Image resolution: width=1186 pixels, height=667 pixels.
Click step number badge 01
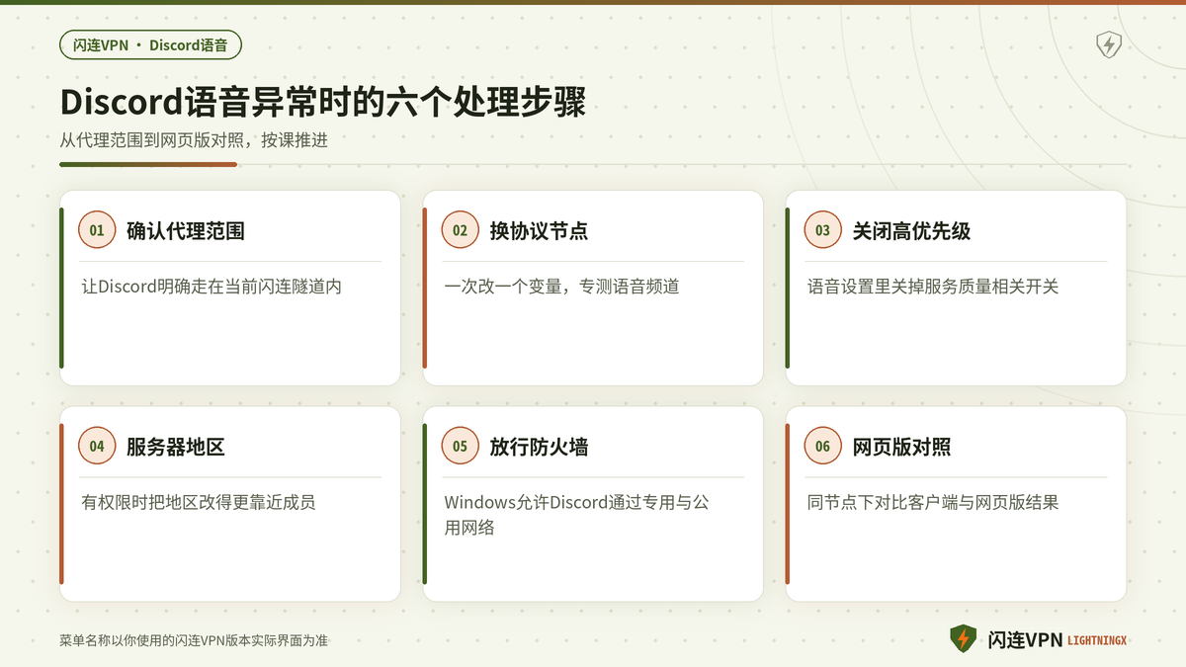point(97,230)
